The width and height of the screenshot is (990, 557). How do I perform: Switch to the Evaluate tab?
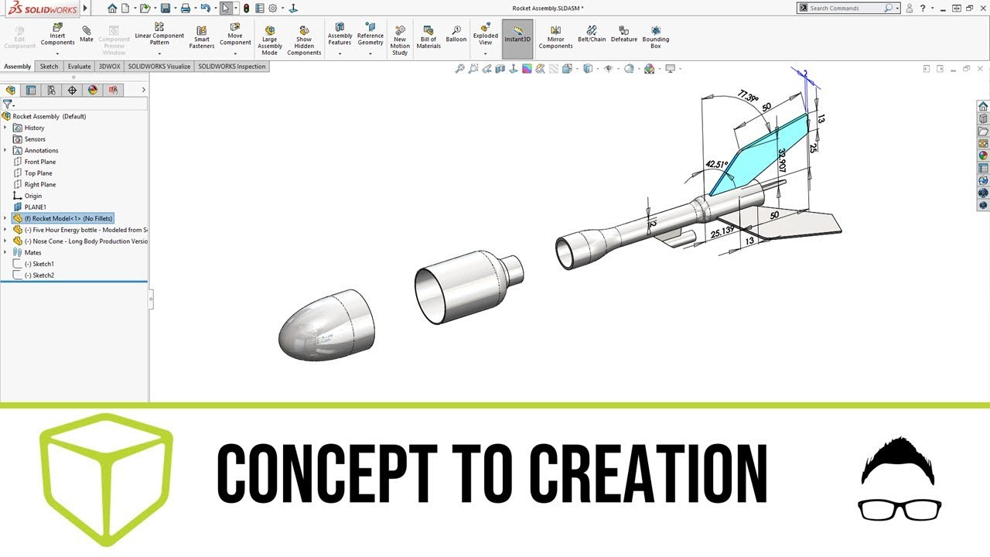point(79,67)
